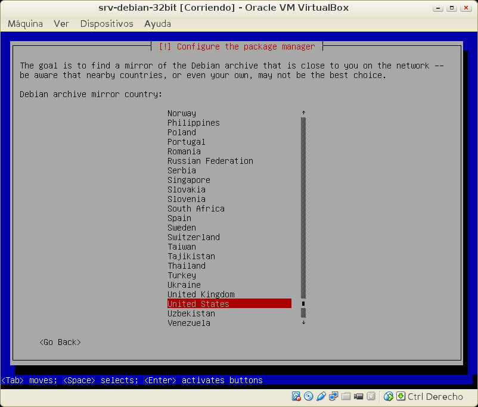
Task: Open the Ver menu
Action: pos(61,24)
